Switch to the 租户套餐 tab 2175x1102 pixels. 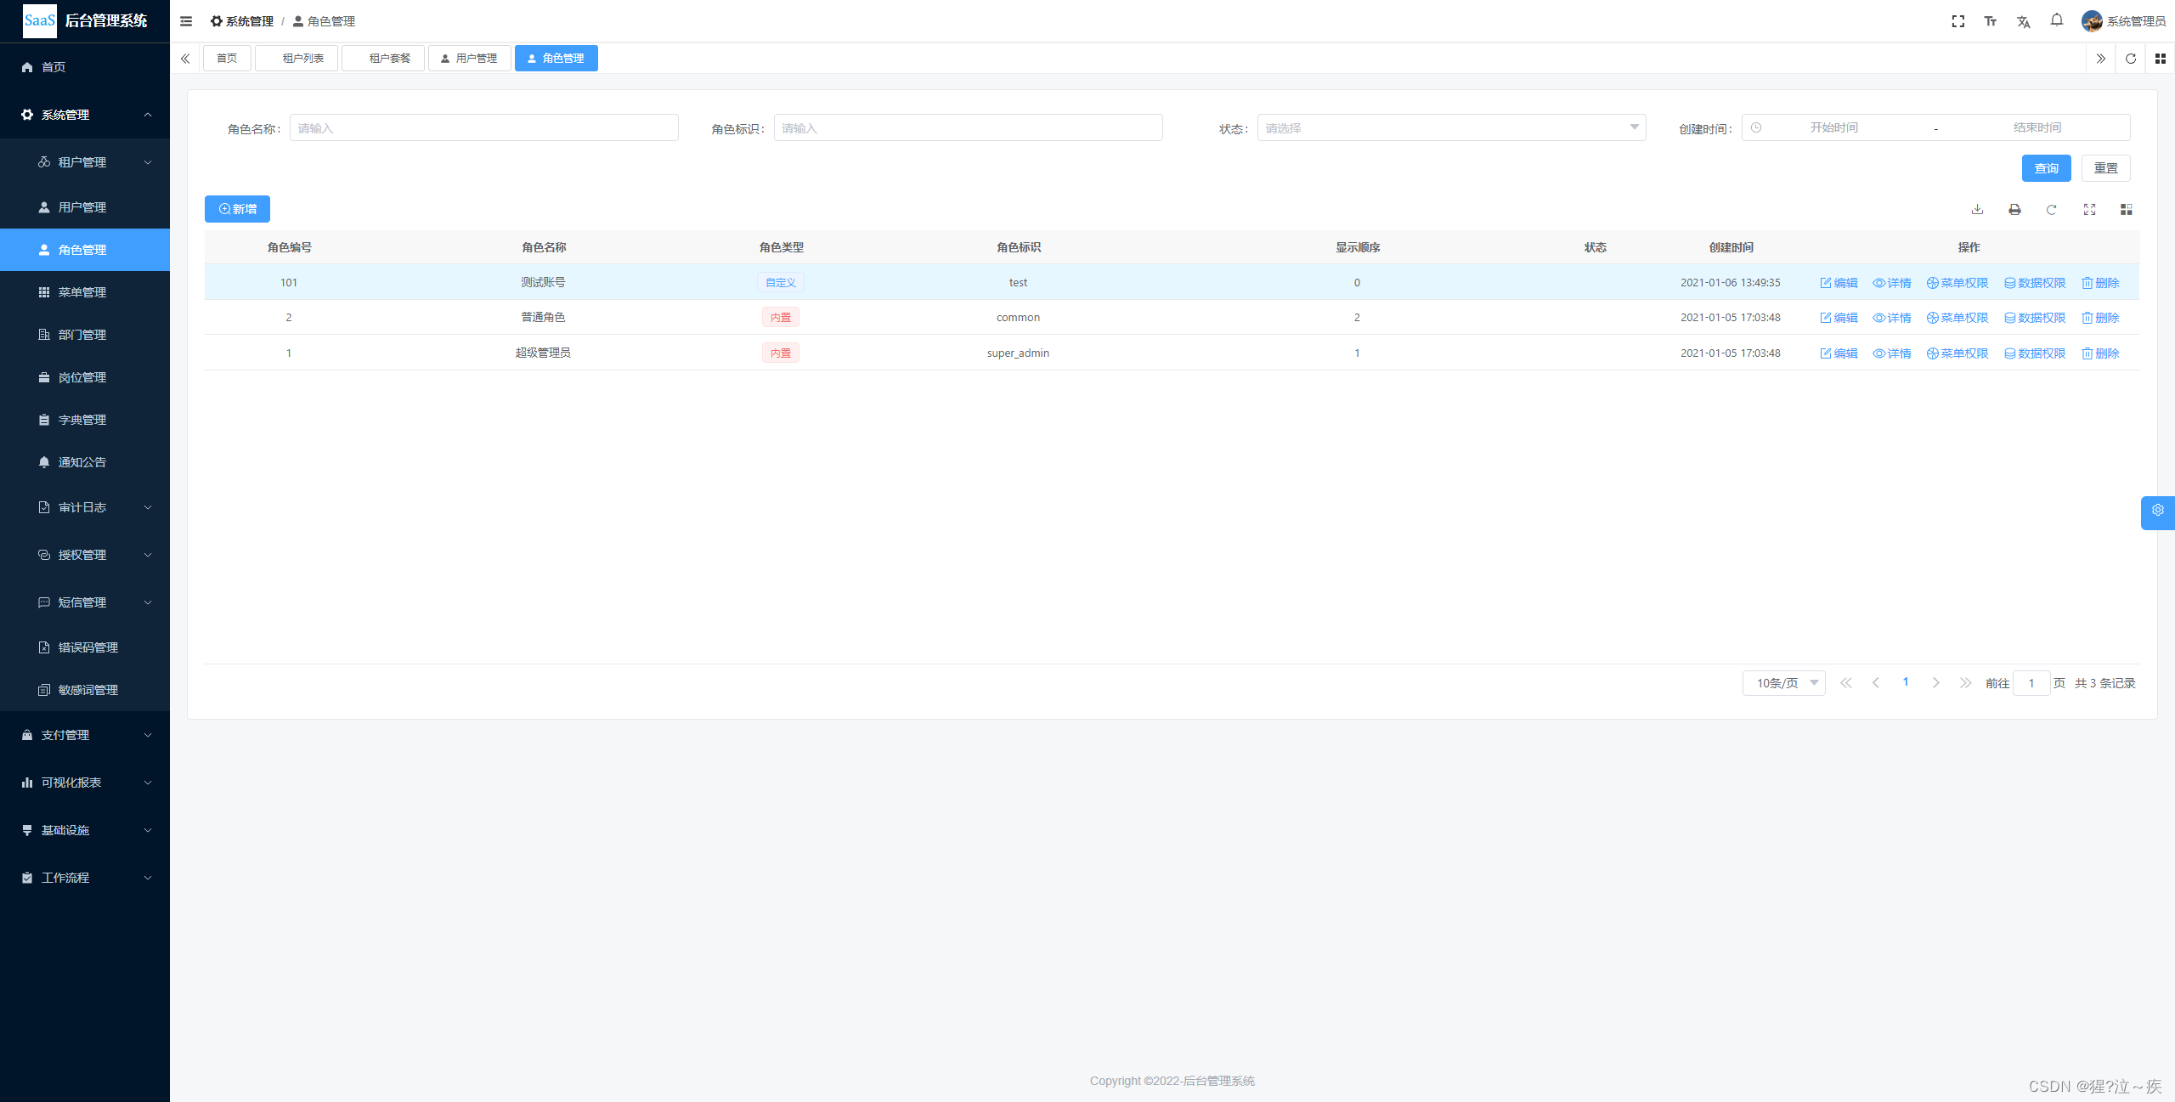click(x=384, y=58)
